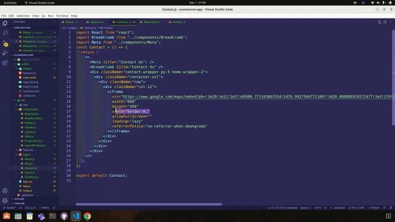Open editor More Actions ellipsis
This screenshot has width=395, height=222.
(390, 22)
